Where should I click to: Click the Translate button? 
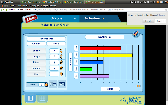[x=148, y=21]
